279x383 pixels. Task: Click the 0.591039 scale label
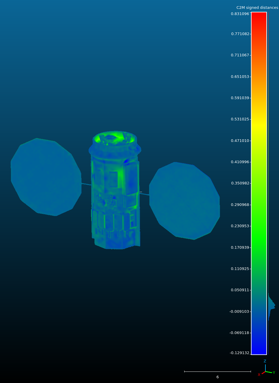tap(240, 98)
